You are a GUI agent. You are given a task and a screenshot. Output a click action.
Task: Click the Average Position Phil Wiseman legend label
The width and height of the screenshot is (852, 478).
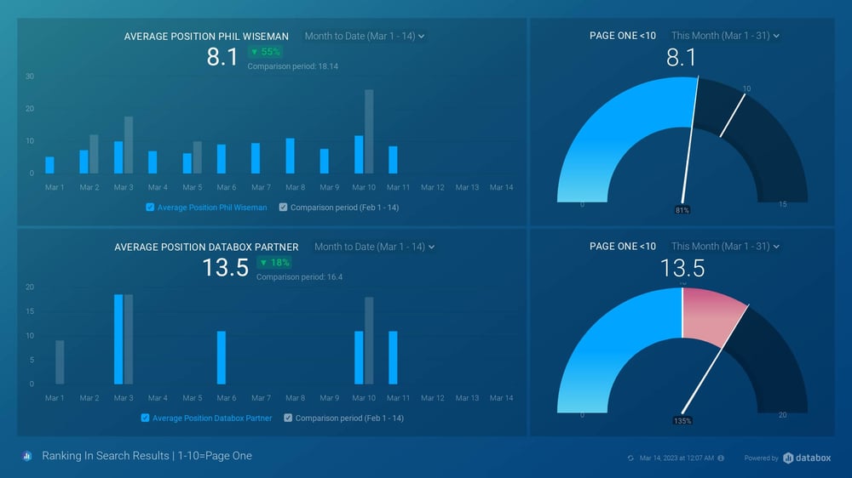212,208
